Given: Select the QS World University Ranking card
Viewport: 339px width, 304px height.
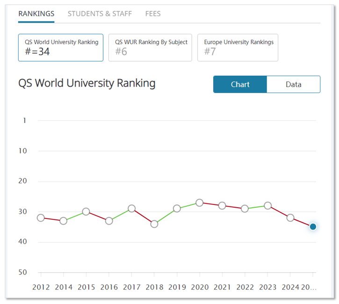Looking at the screenshot, I should (x=61, y=48).
